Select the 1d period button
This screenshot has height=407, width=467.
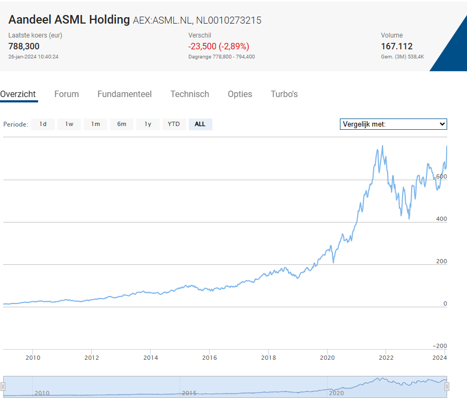[42, 124]
